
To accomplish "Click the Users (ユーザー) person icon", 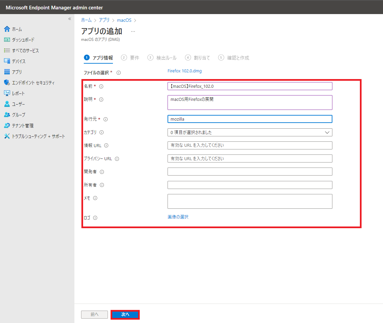I will [x=7, y=104].
